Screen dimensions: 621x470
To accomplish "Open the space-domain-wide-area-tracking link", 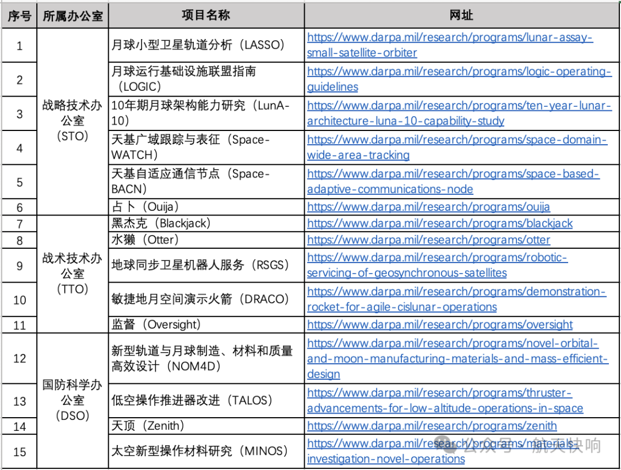I will [457, 140].
